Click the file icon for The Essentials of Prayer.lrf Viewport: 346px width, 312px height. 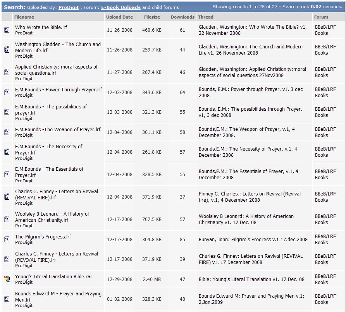tap(7, 175)
